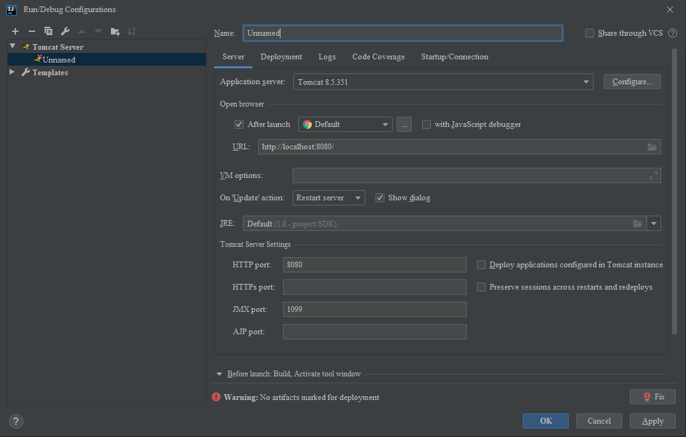
Task: Open the JRE dropdown arrow
Action: pyautogui.click(x=653, y=224)
